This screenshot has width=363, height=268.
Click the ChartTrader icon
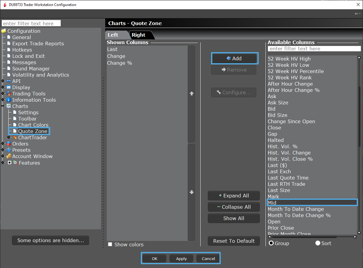pyautogui.click(x=15, y=138)
